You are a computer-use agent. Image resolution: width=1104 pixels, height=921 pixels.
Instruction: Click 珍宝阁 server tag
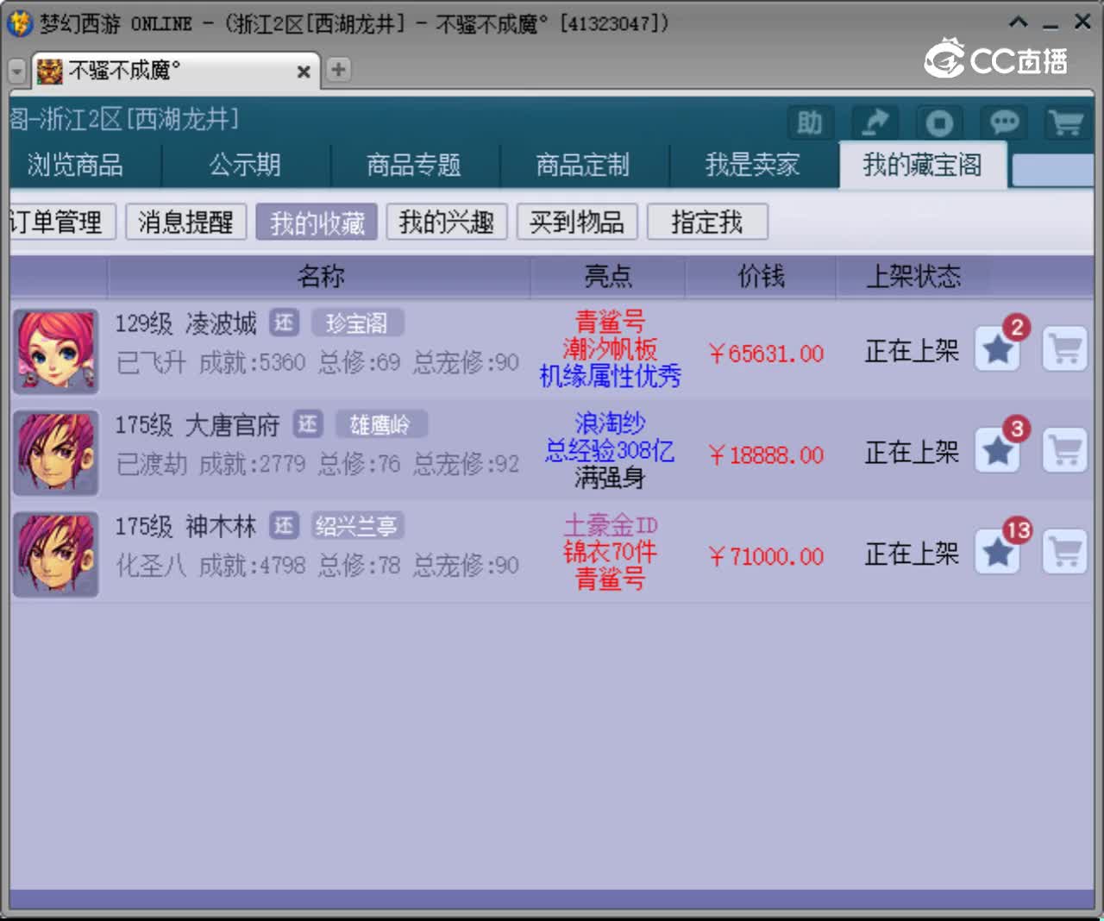point(357,323)
